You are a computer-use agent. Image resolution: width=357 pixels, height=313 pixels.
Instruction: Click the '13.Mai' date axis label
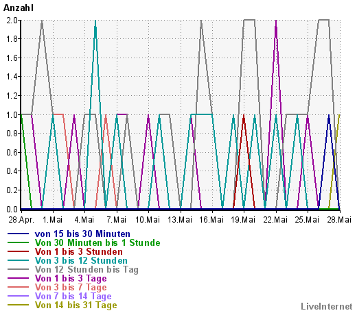[180, 220]
